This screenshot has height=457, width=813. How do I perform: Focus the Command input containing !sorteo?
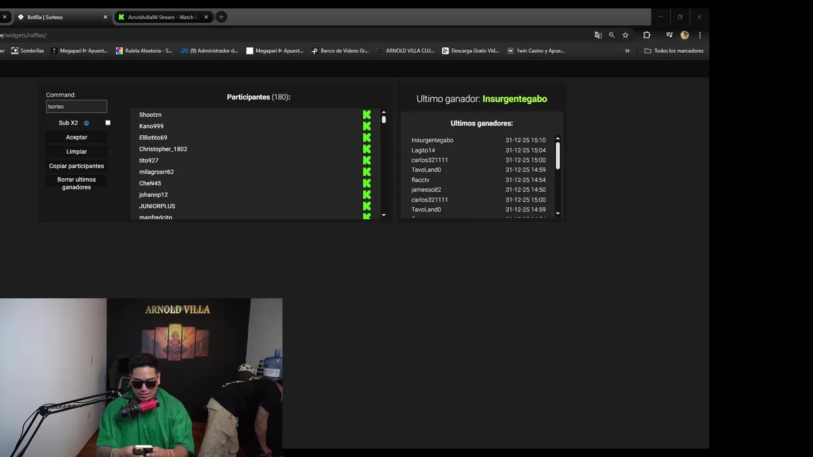click(x=76, y=107)
